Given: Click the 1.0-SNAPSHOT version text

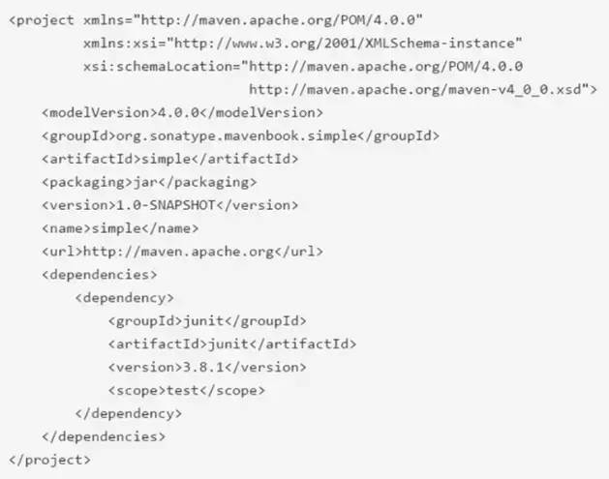Looking at the screenshot, I should pos(166,205).
